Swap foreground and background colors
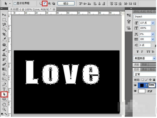The width and height of the screenshot is (157, 118). coord(6,114)
